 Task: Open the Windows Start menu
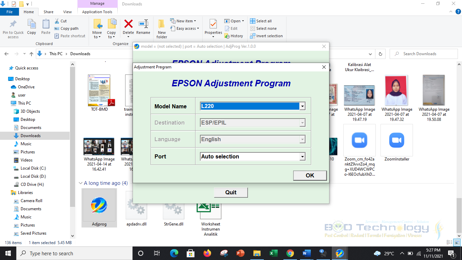point(8,253)
